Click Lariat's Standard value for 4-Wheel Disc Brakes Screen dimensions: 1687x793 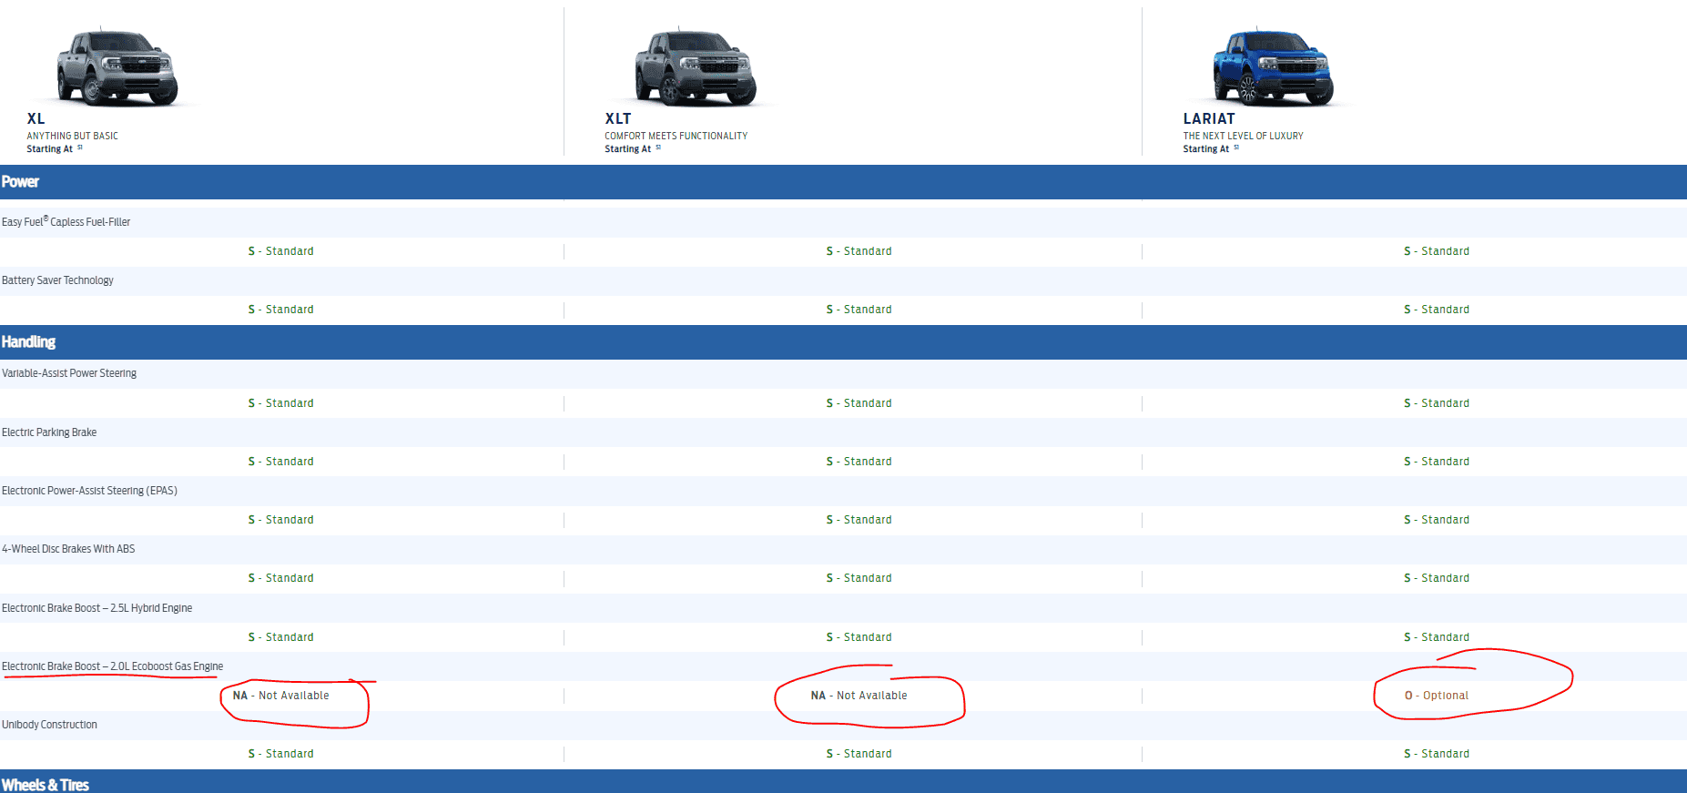point(1437,578)
